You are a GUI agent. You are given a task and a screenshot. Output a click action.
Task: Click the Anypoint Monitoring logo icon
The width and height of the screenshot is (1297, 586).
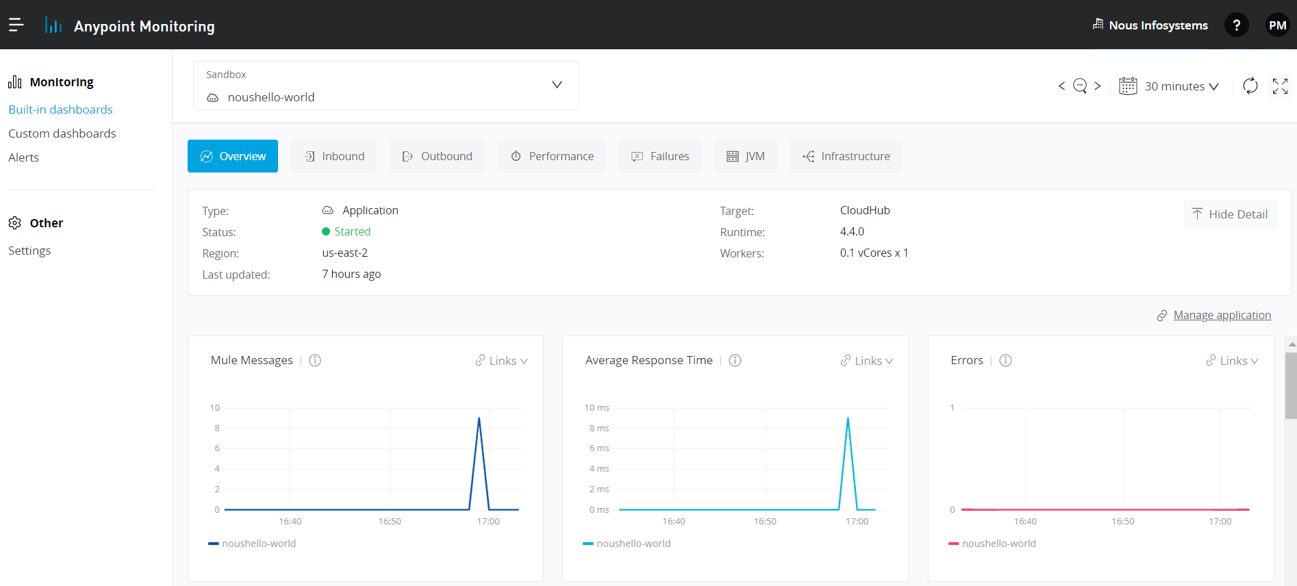(x=53, y=25)
